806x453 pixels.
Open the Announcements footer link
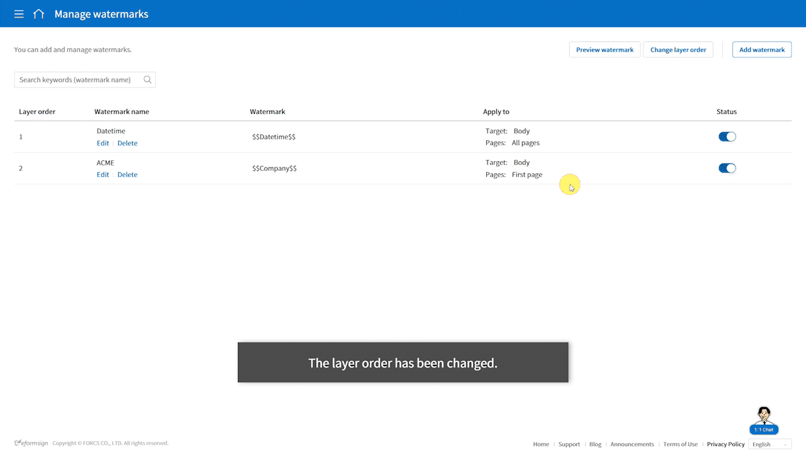tap(632, 444)
